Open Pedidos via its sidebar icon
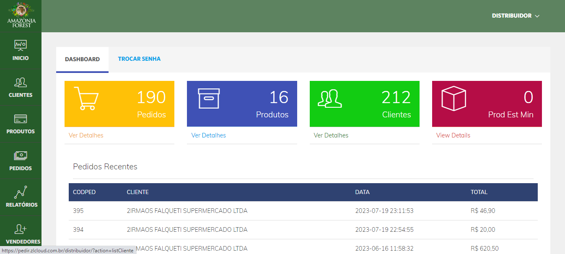This screenshot has width=565, height=254. (x=21, y=156)
